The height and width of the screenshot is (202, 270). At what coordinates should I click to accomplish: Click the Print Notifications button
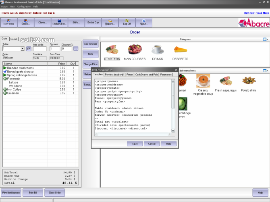pyautogui.click(x=11, y=192)
